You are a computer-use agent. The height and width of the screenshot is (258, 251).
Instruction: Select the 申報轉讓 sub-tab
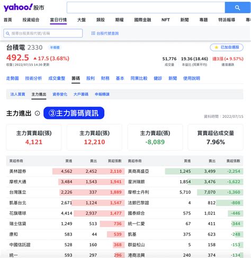pos(102,94)
